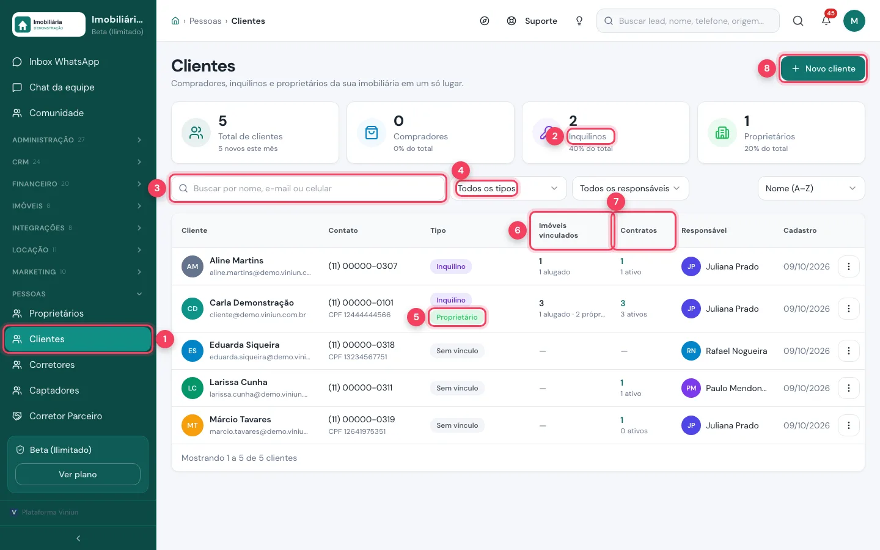Click the Novo cliente button
The height and width of the screenshot is (550, 880).
click(x=823, y=68)
